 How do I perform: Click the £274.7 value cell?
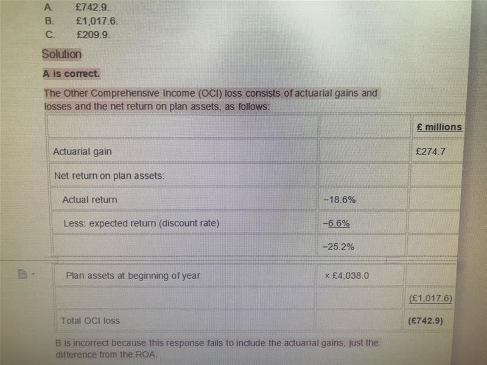click(x=437, y=151)
